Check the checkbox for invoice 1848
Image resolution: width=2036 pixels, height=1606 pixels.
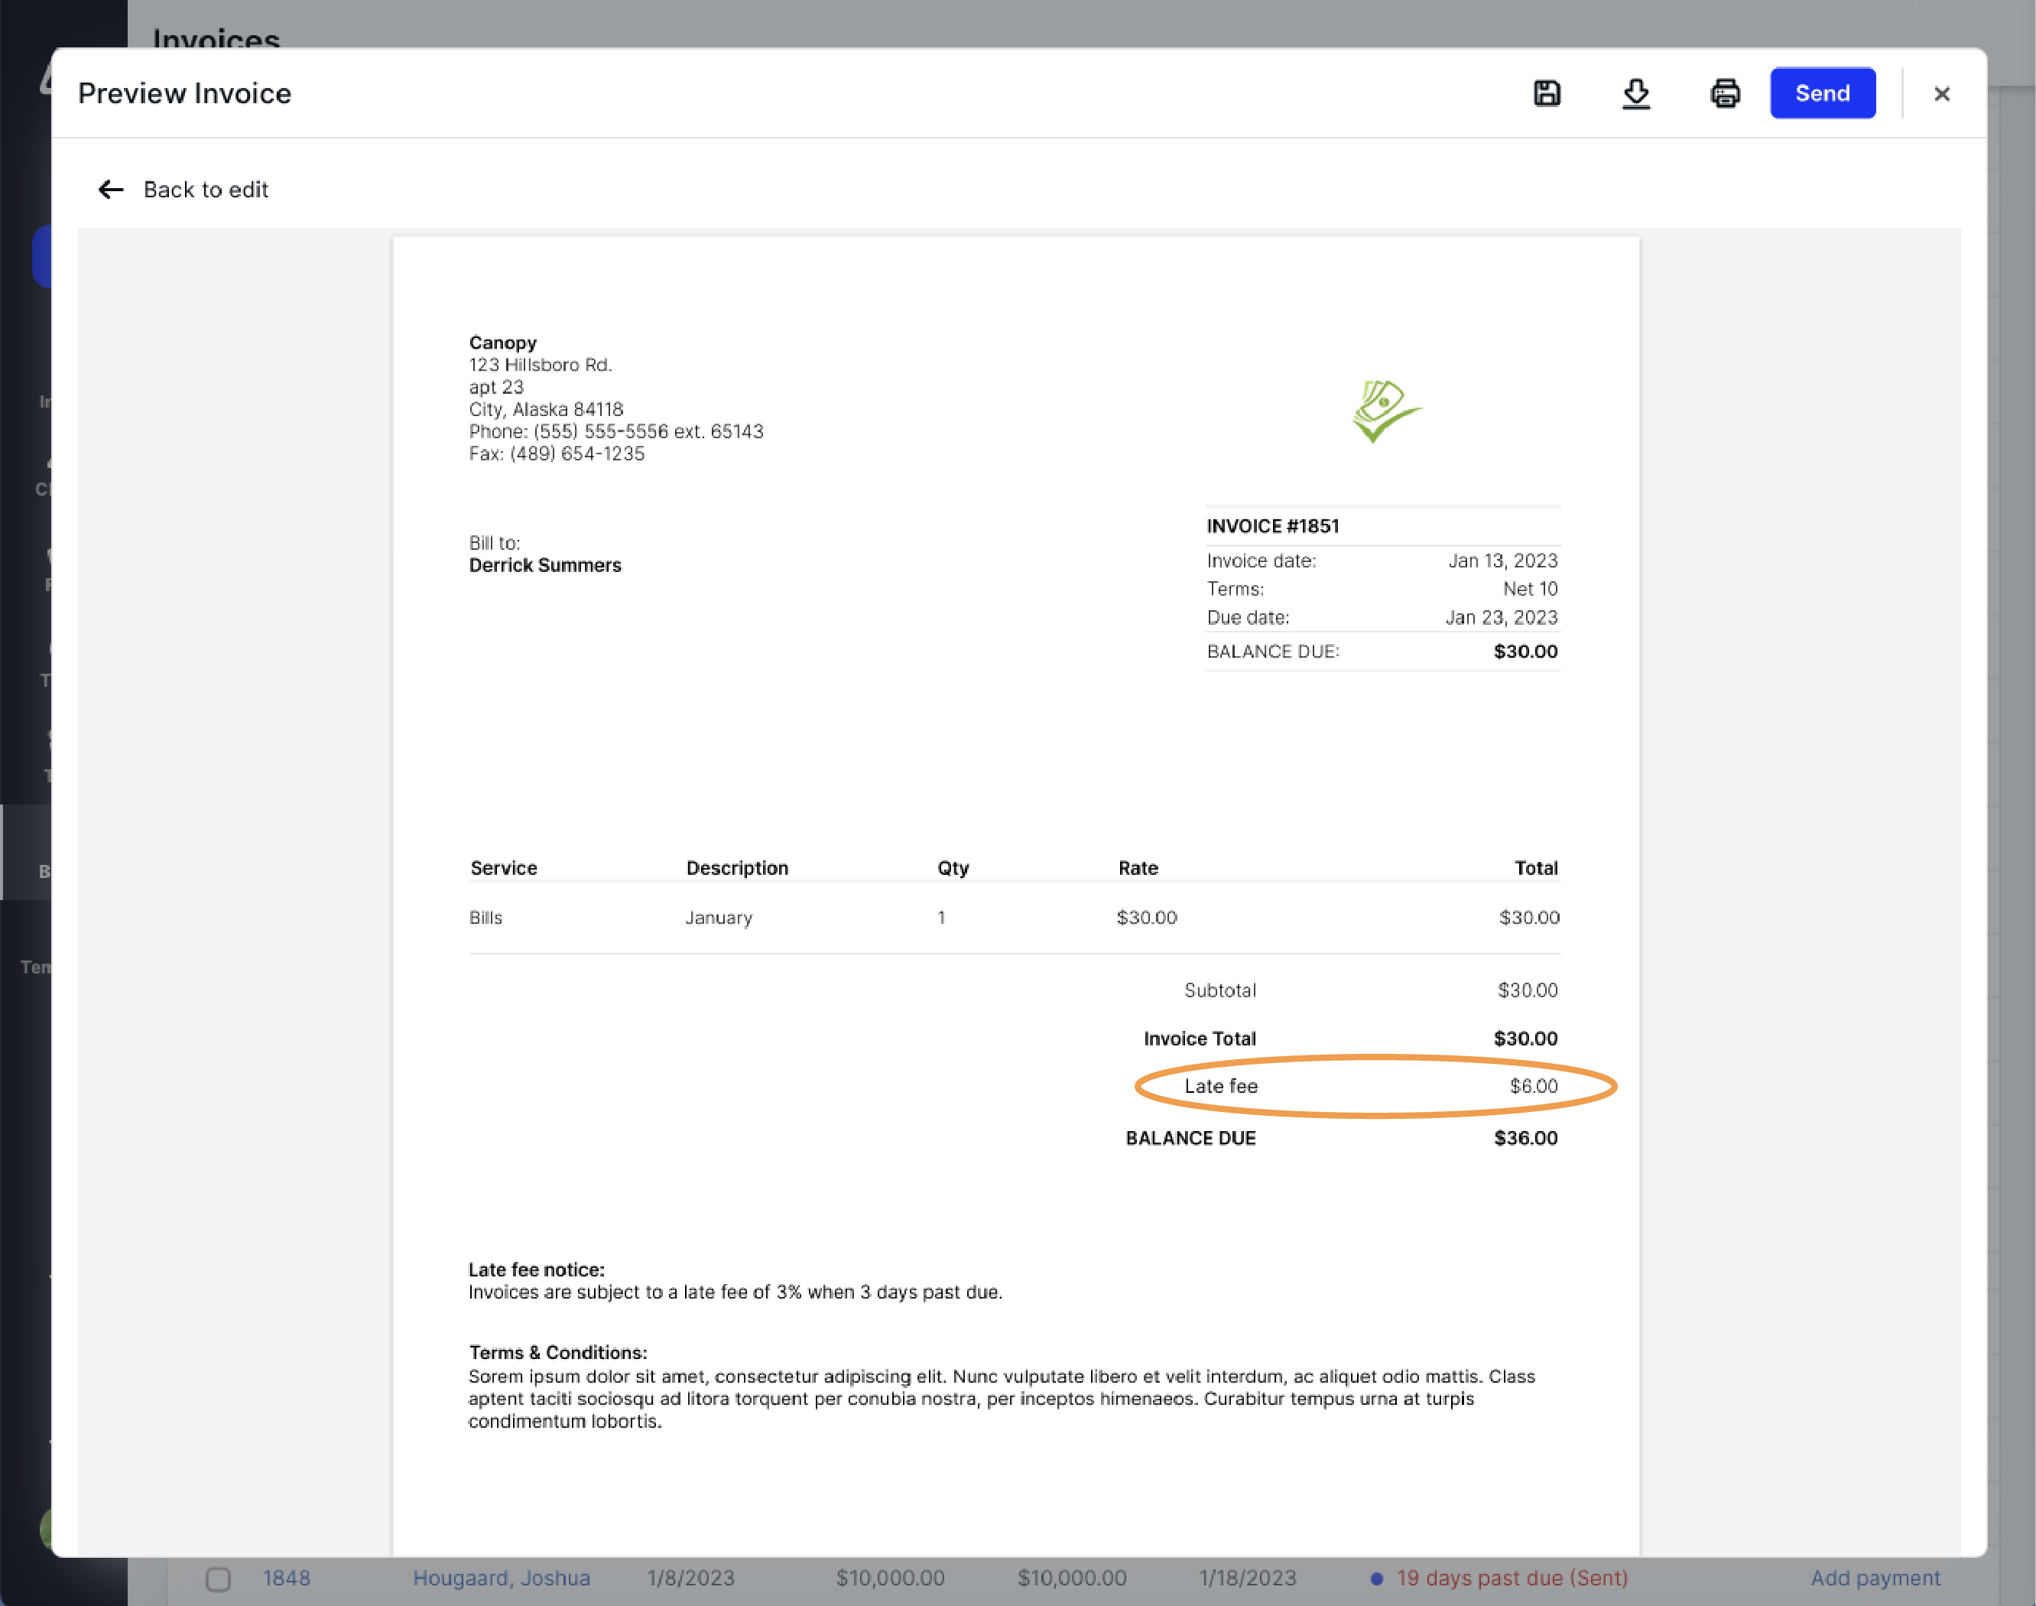coord(218,1578)
